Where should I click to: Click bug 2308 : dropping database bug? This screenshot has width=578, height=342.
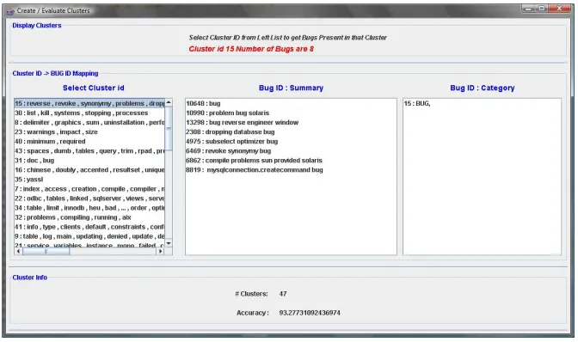[x=291, y=131]
